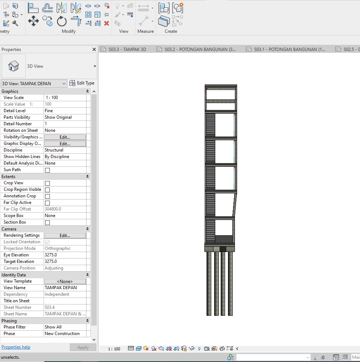The height and width of the screenshot is (362, 360).
Task: Collapse the Camera properties section
Action: (x=87, y=229)
